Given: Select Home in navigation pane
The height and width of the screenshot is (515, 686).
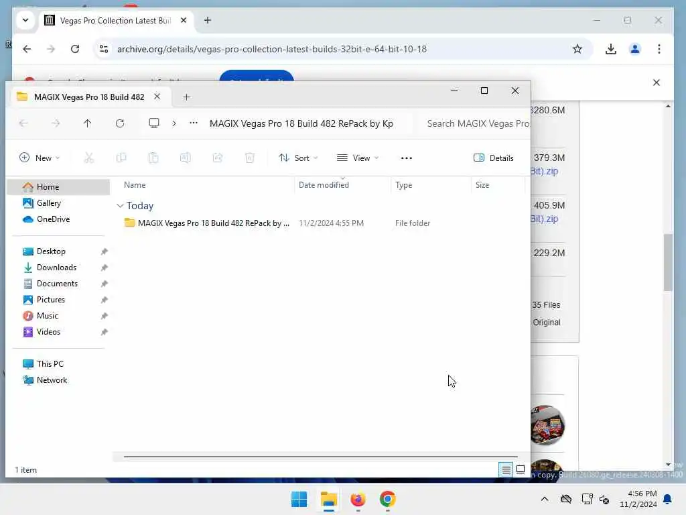Looking at the screenshot, I should [59, 187].
